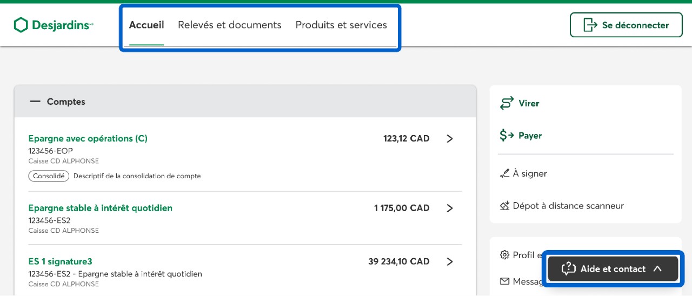This screenshot has height=296, width=692.
Task: Open chevron for ES 1 signature3 account
Action: pyautogui.click(x=449, y=261)
